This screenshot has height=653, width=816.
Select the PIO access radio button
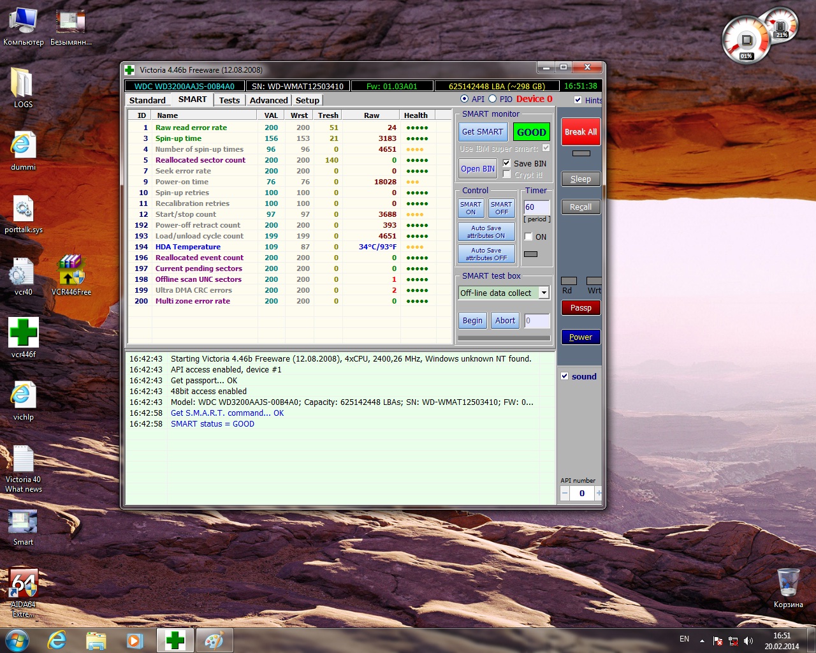click(492, 99)
